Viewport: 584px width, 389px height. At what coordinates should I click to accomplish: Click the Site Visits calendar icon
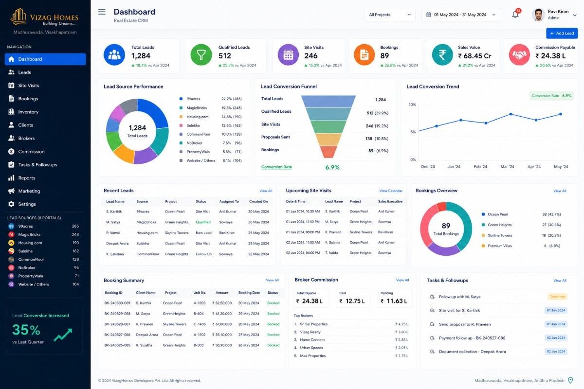coord(288,54)
